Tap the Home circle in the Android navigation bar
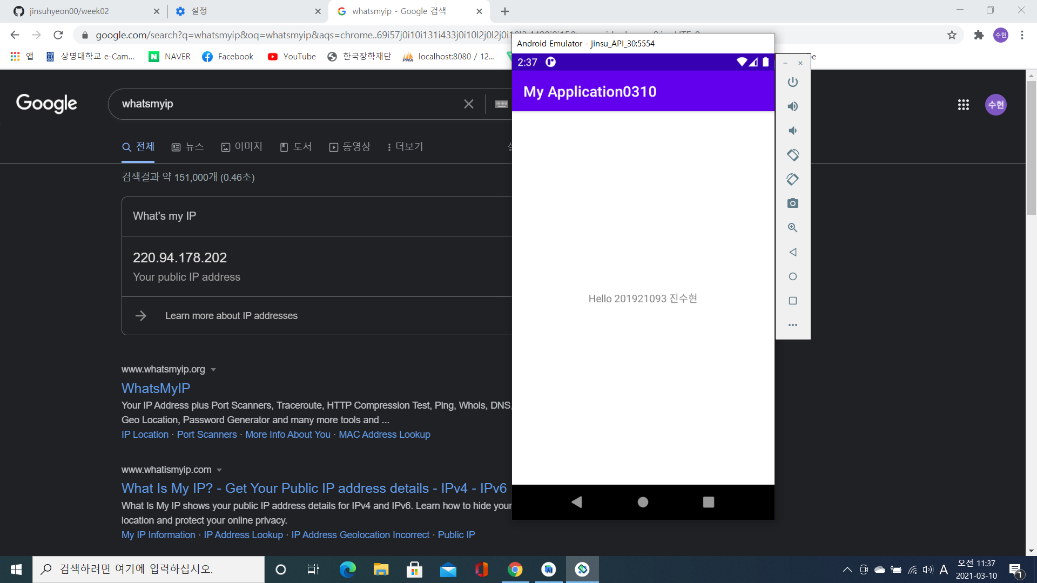Viewport: 1037px width, 583px height. point(642,501)
